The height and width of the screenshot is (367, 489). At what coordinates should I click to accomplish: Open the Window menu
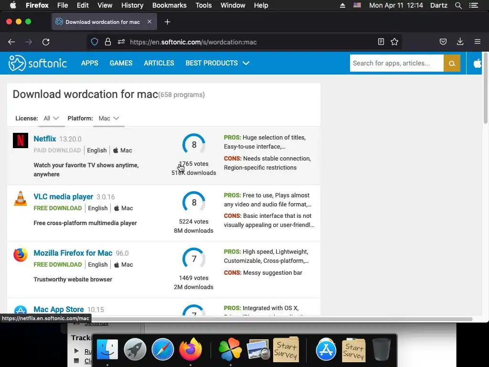233,5
